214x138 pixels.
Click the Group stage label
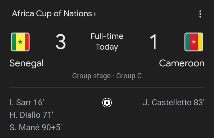pos(91,76)
